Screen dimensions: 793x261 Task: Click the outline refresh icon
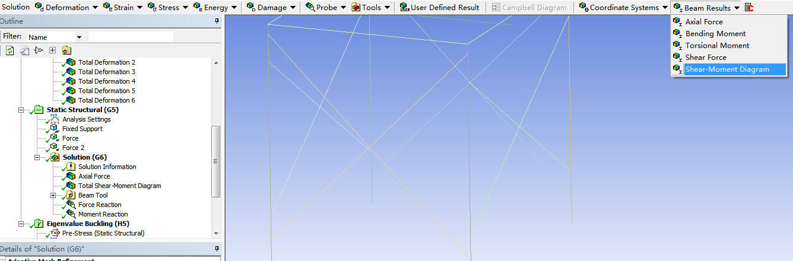(x=10, y=50)
